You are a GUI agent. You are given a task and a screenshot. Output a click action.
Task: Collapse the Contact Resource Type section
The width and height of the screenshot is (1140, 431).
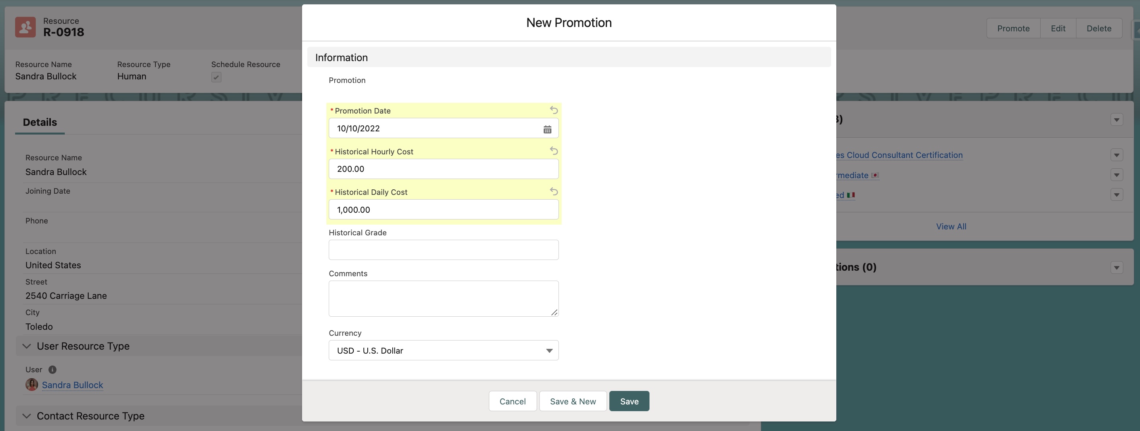[x=26, y=416]
